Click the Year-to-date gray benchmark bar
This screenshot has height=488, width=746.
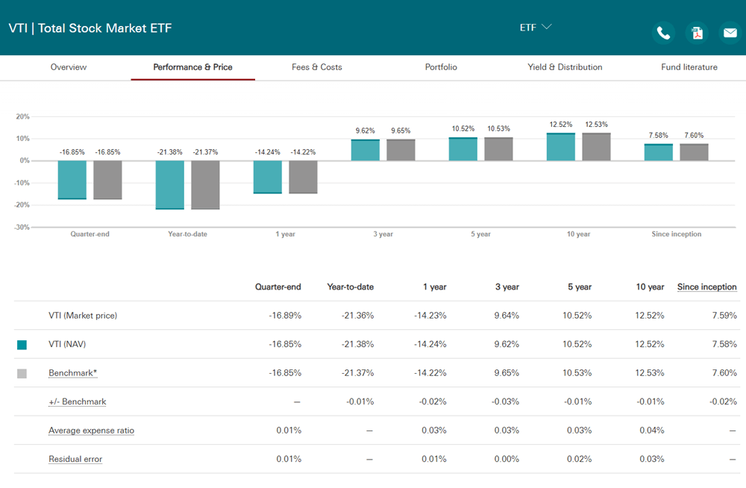[x=206, y=185]
